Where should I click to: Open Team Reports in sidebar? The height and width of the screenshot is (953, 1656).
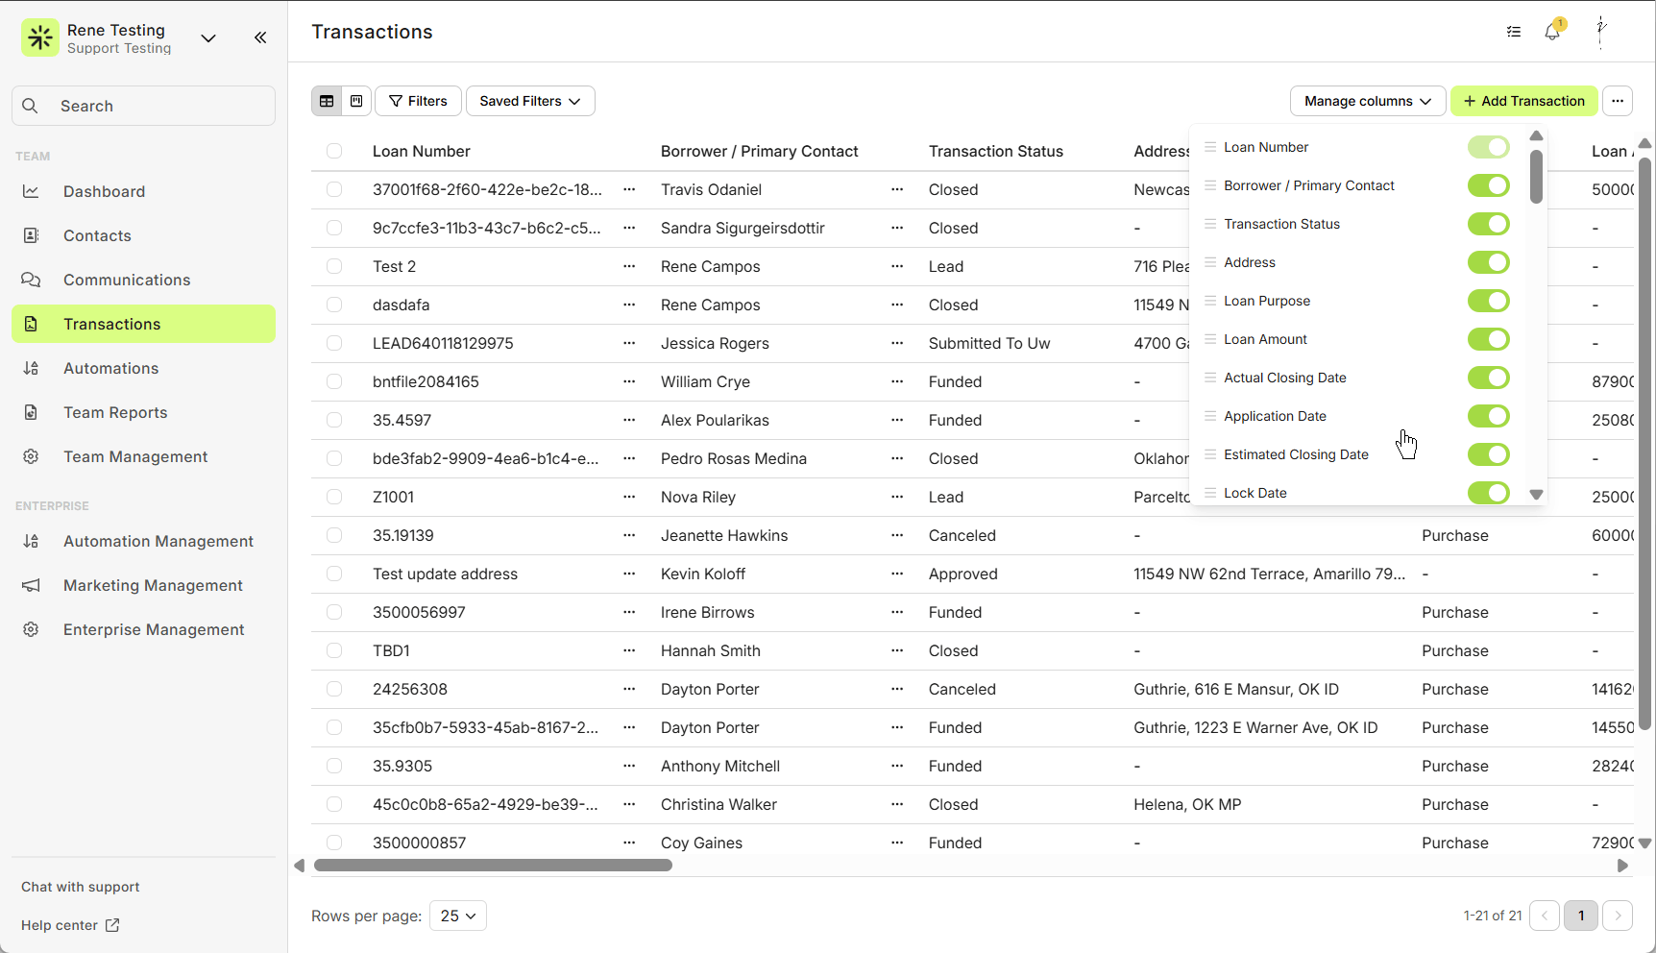115,412
